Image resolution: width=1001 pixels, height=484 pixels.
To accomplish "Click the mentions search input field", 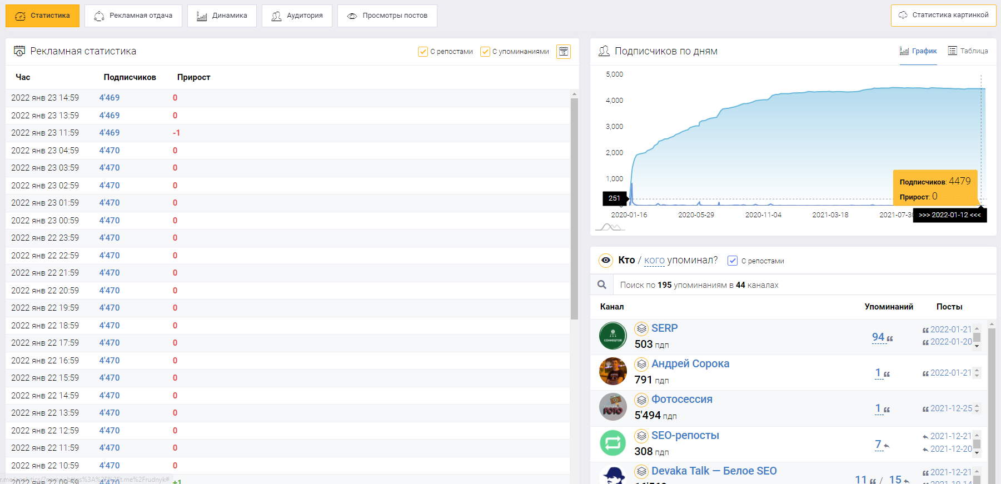I will 800,285.
